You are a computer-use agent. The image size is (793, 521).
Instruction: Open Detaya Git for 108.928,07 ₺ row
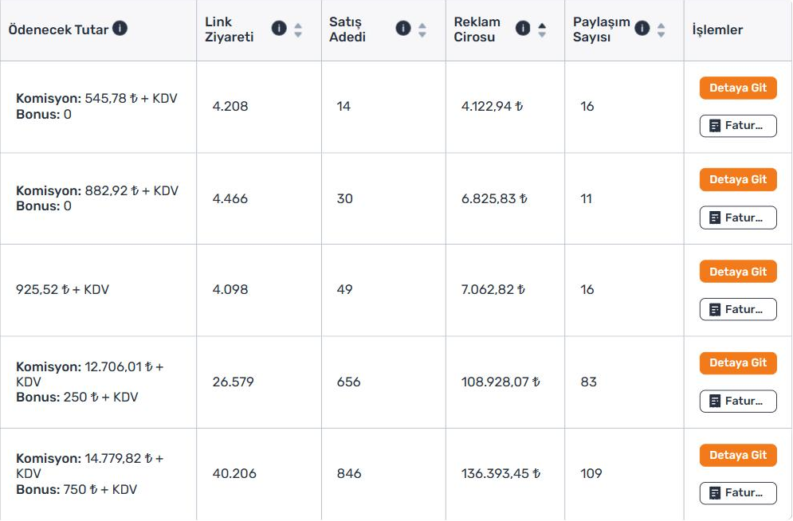click(738, 362)
